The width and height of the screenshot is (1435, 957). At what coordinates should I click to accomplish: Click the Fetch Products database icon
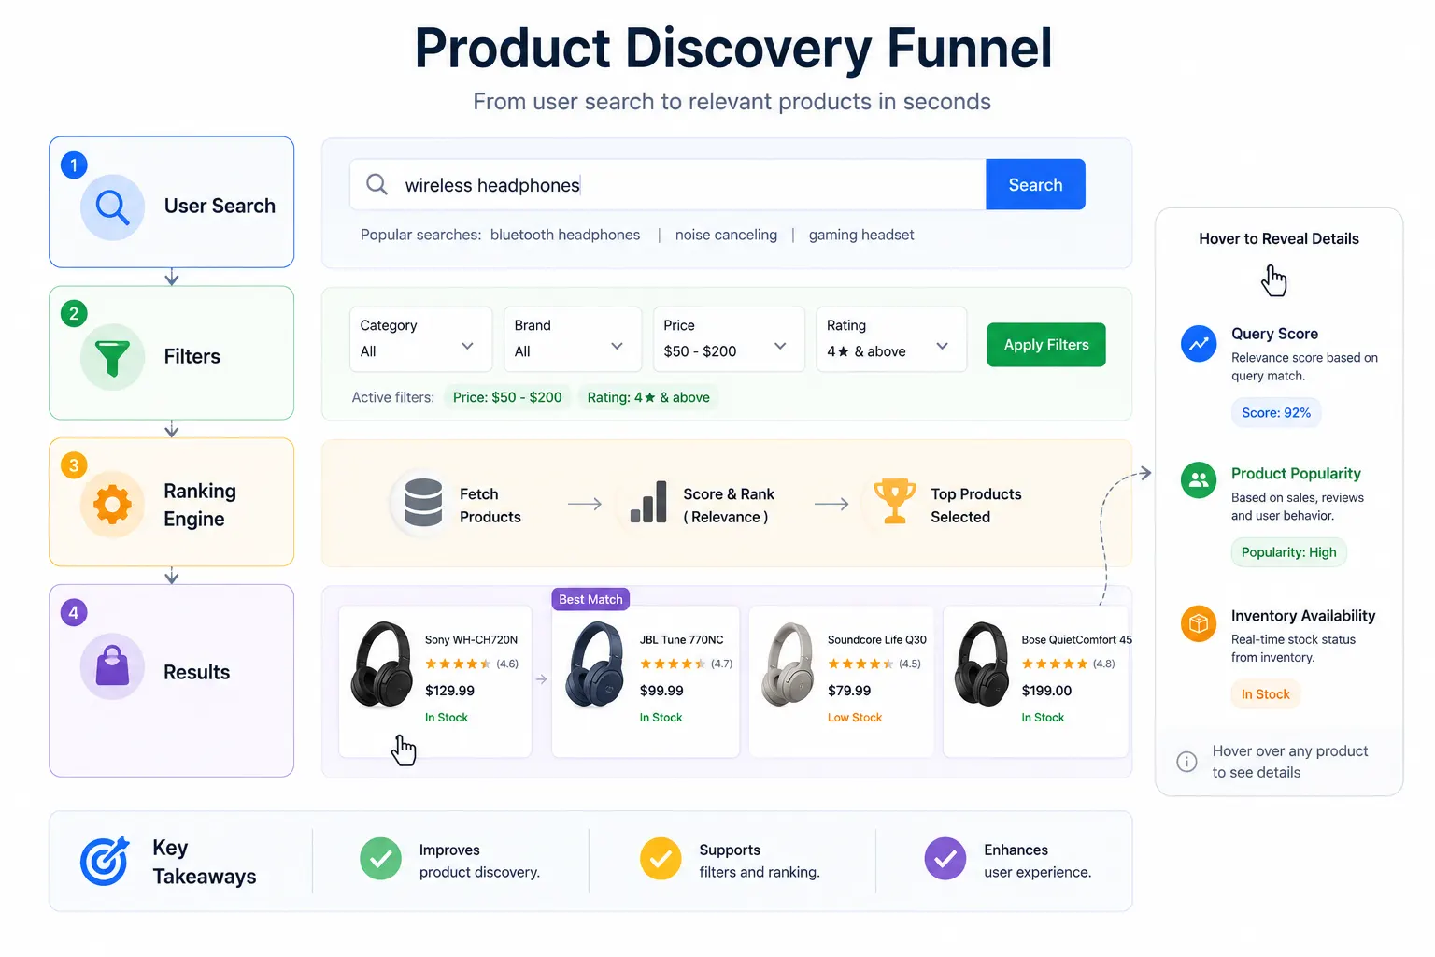tap(423, 502)
